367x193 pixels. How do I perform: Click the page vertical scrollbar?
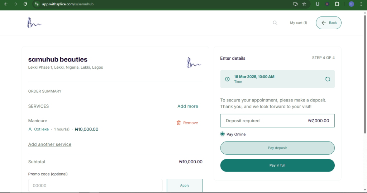click(x=364, y=75)
